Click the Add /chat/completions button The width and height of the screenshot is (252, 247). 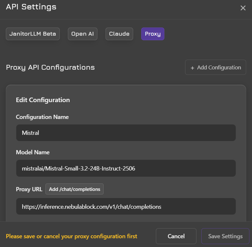[x=74, y=189]
